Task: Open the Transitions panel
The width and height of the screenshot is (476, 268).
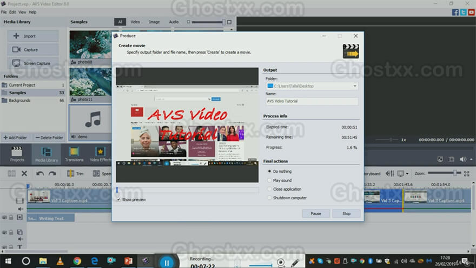Action: click(74, 154)
